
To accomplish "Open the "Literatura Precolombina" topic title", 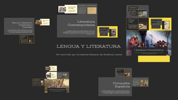I will click(x=149, y=50).
